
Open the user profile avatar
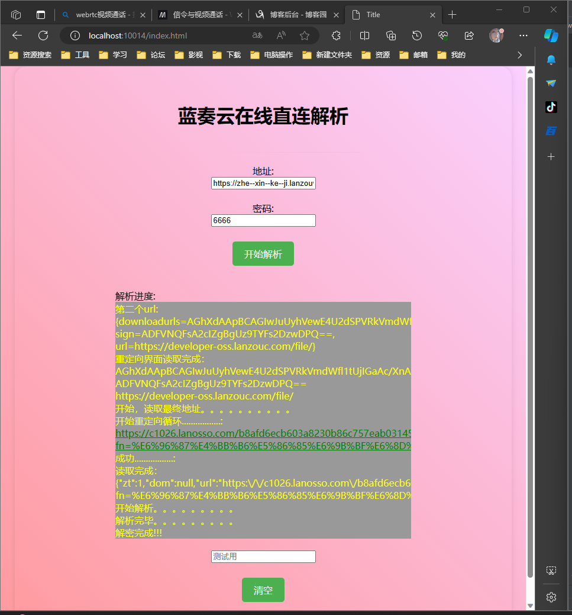click(496, 36)
